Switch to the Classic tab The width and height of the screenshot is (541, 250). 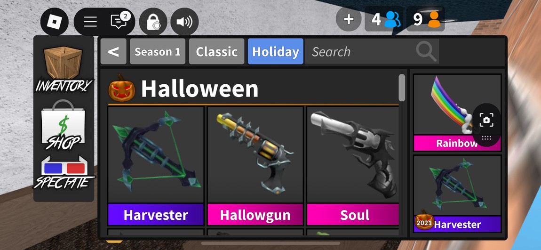point(216,51)
